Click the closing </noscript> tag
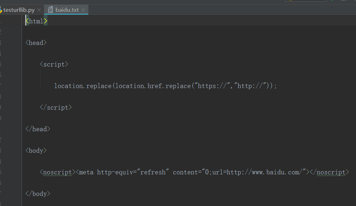Viewport: 356px width, 206px height. pos(329,172)
